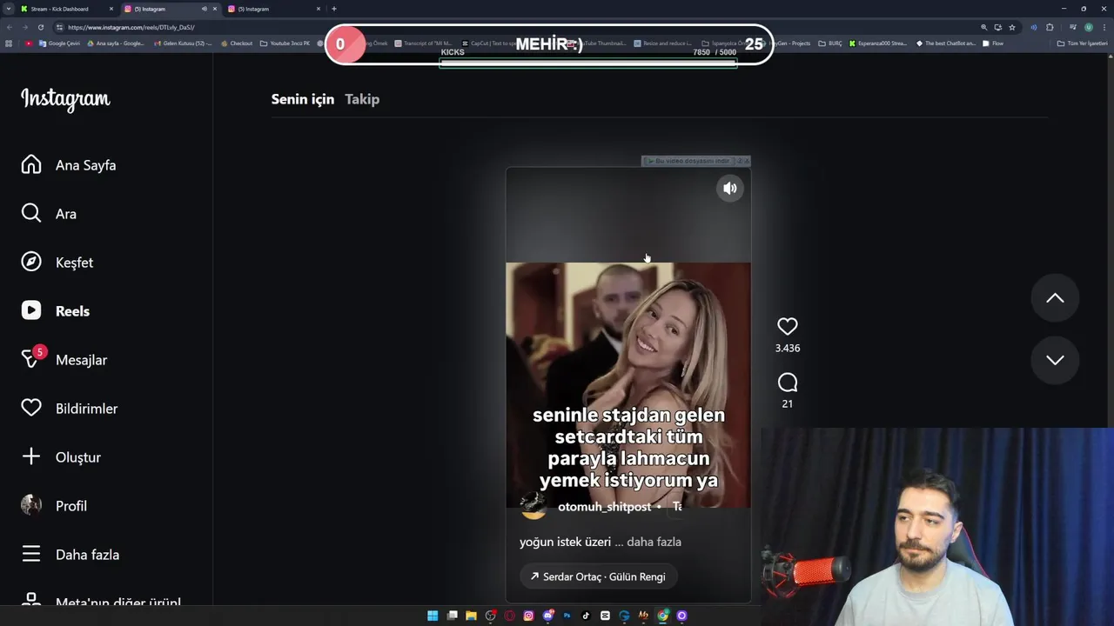Open the Chrome profile avatar
The height and width of the screenshot is (626, 1114).
(1089, 27)
